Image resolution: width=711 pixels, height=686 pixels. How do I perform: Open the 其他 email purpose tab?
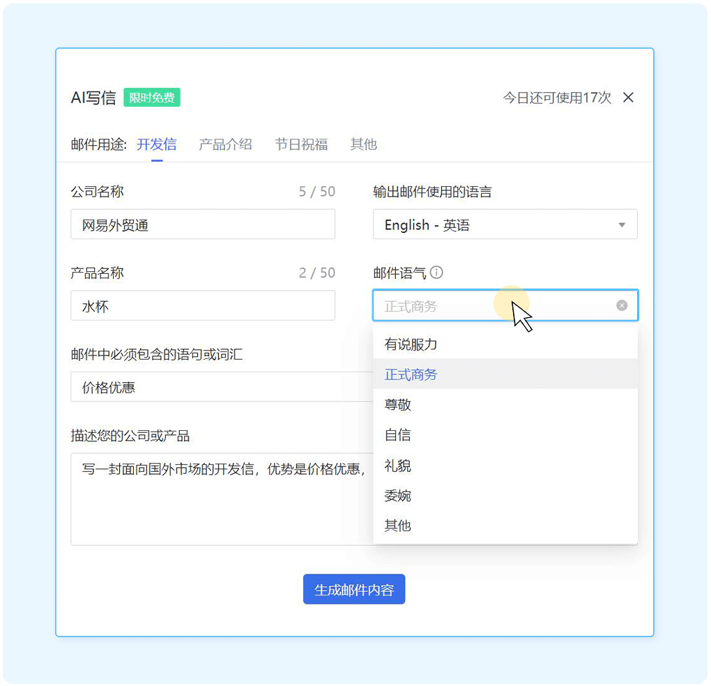(363, 144)
